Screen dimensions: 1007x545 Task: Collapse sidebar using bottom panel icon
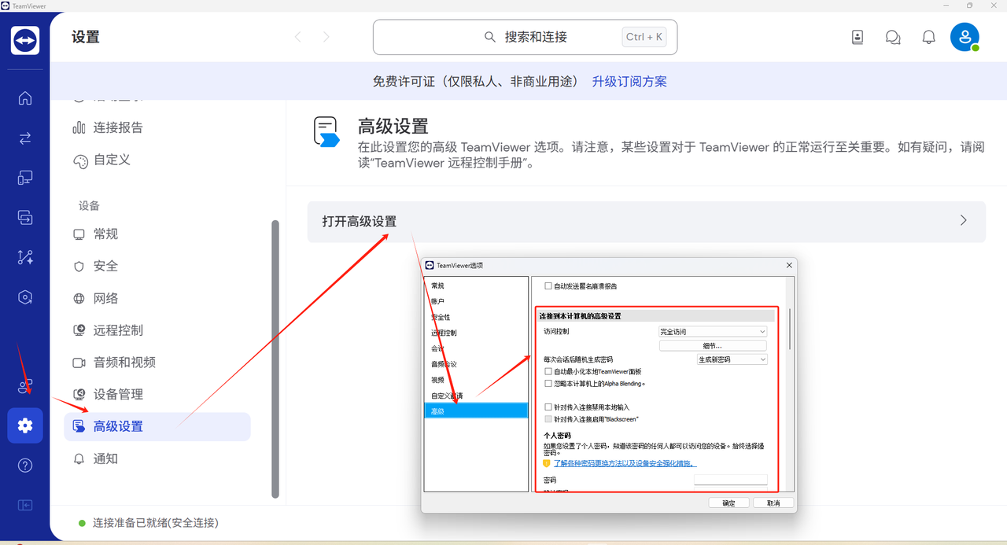click(25, 505)
